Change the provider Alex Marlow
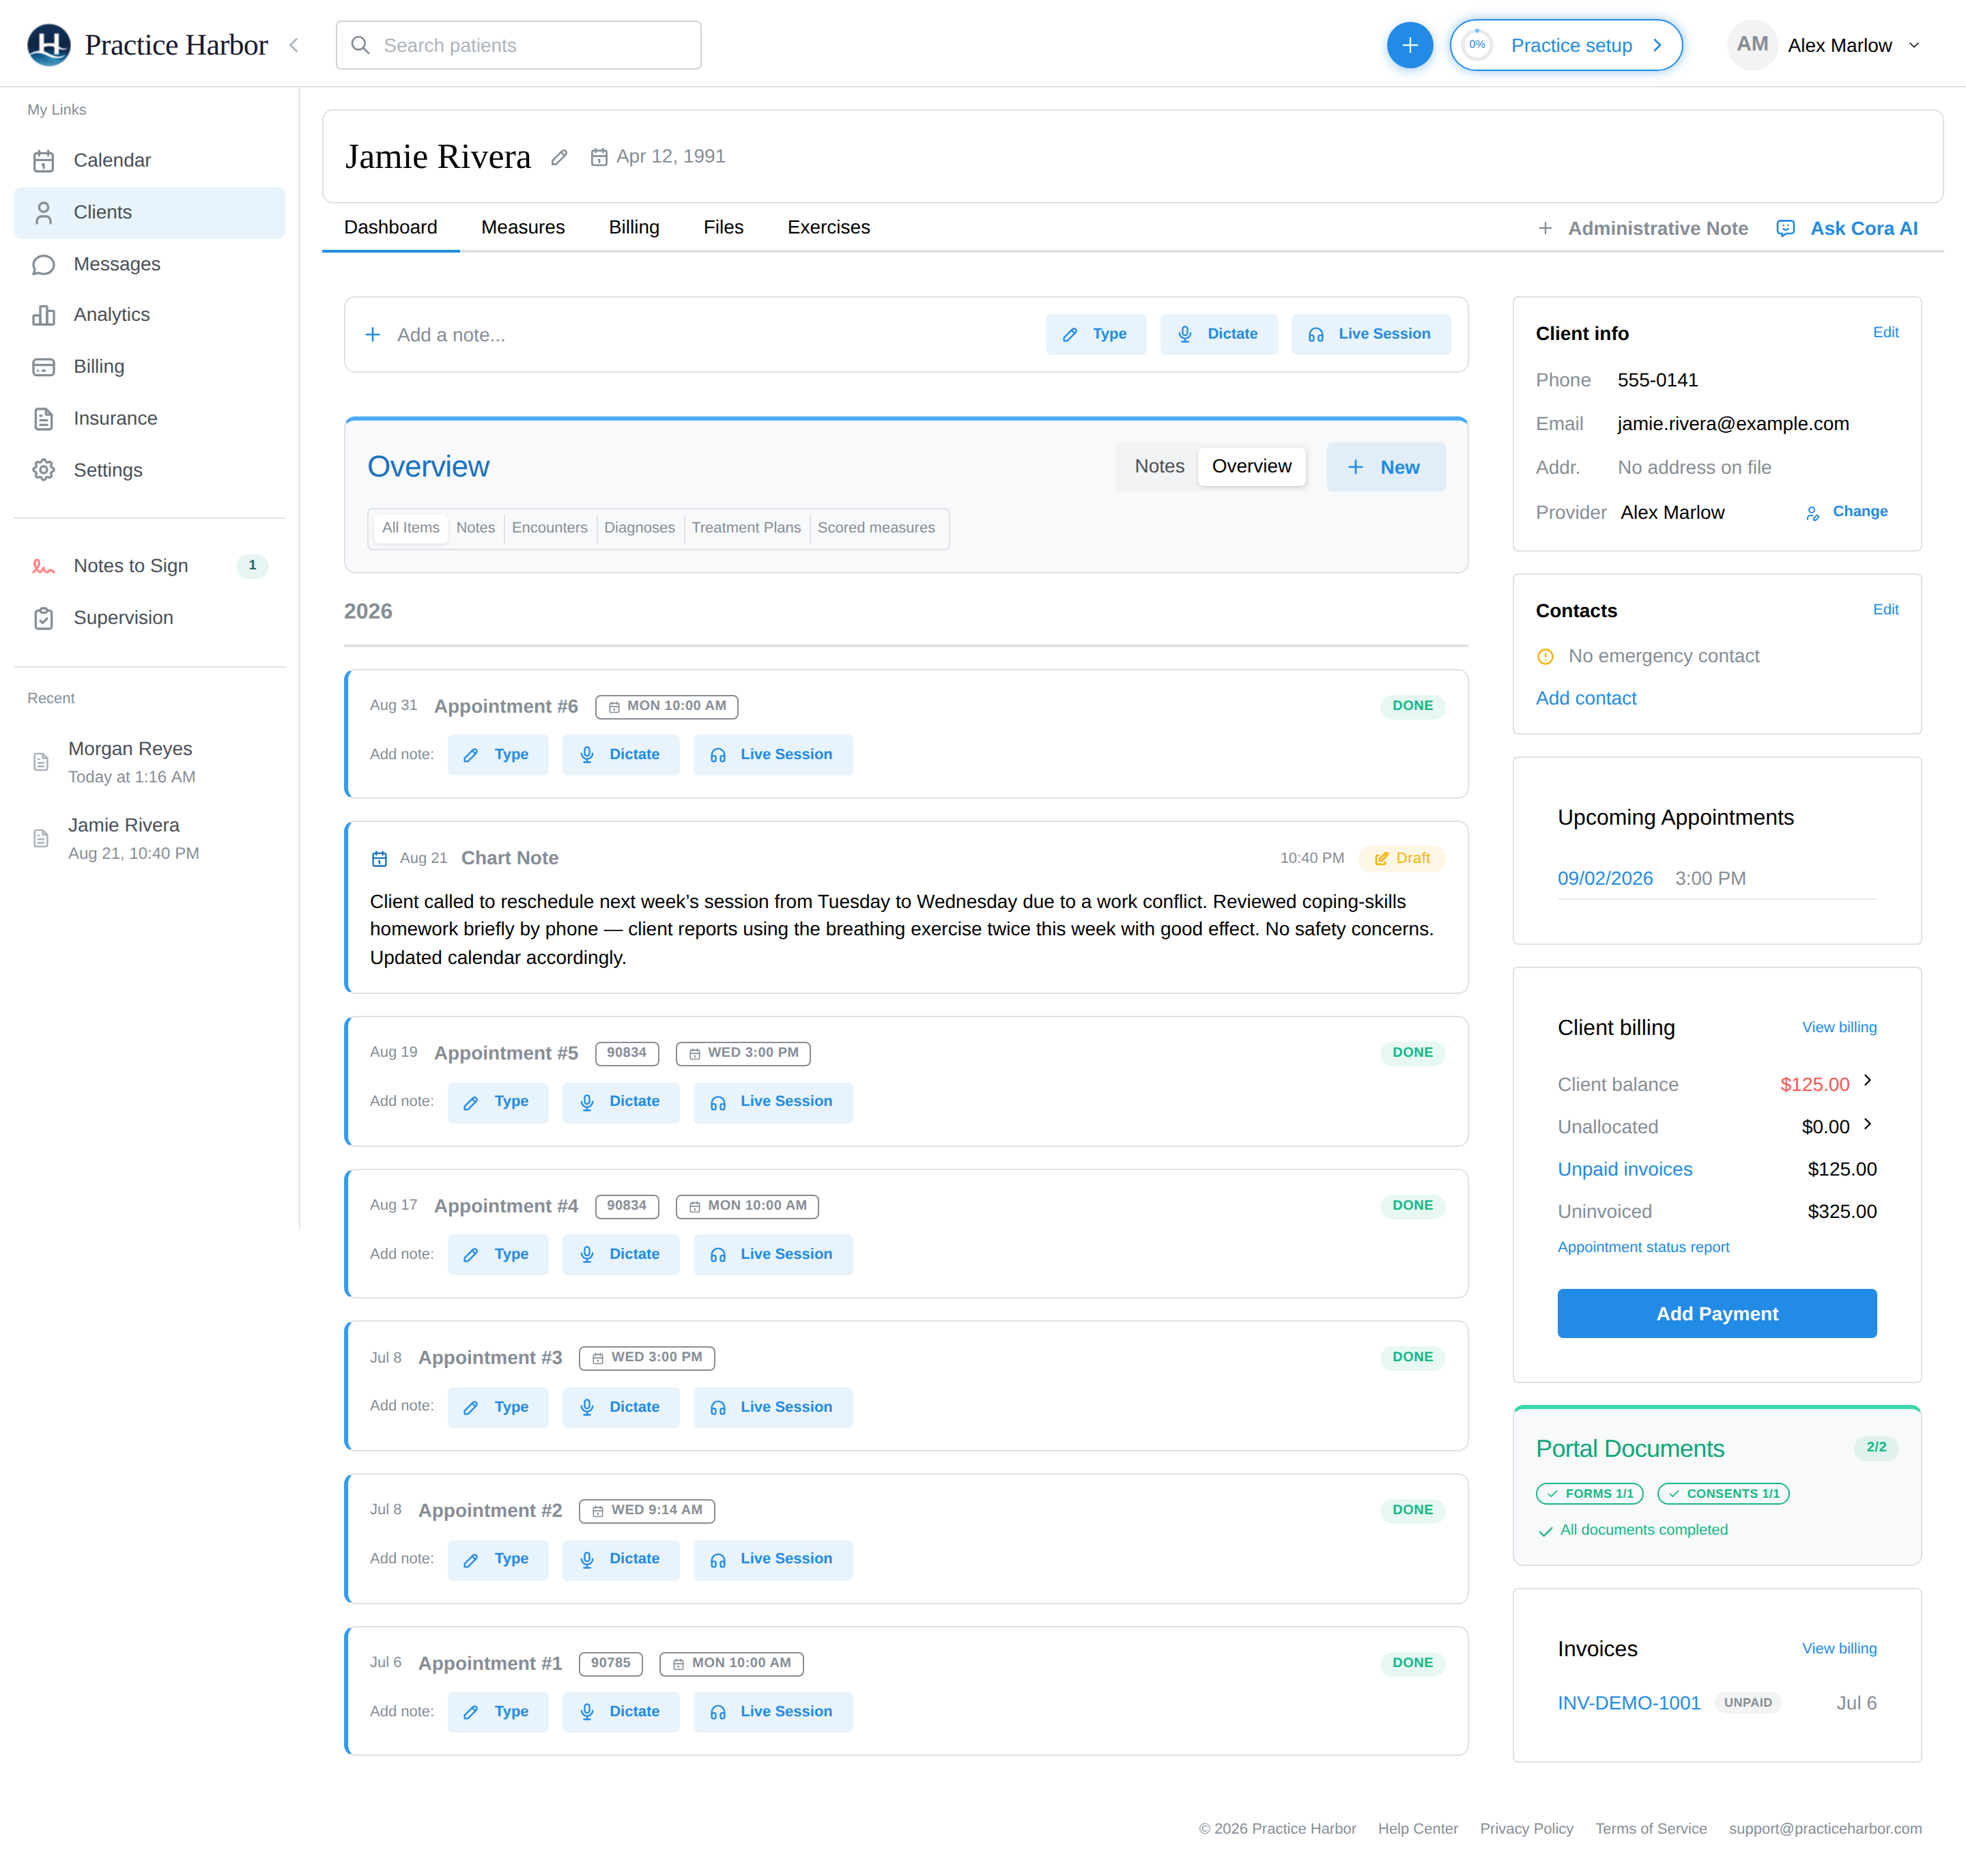The image size is (1966, 1876). coord(1847,512)
